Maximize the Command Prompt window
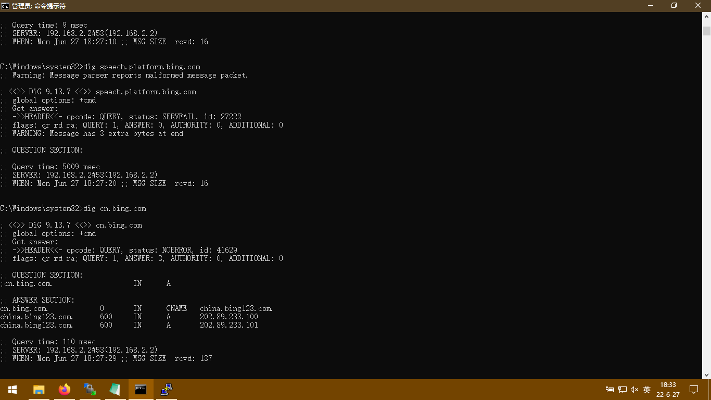 point(674,6)
